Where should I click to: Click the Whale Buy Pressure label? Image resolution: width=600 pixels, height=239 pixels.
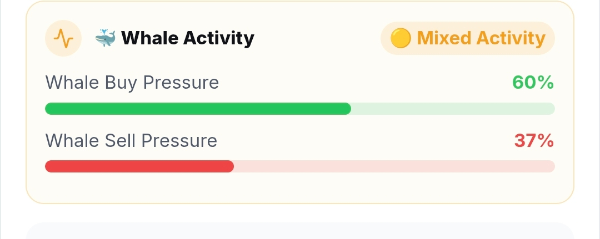click(x=132, y=83)
